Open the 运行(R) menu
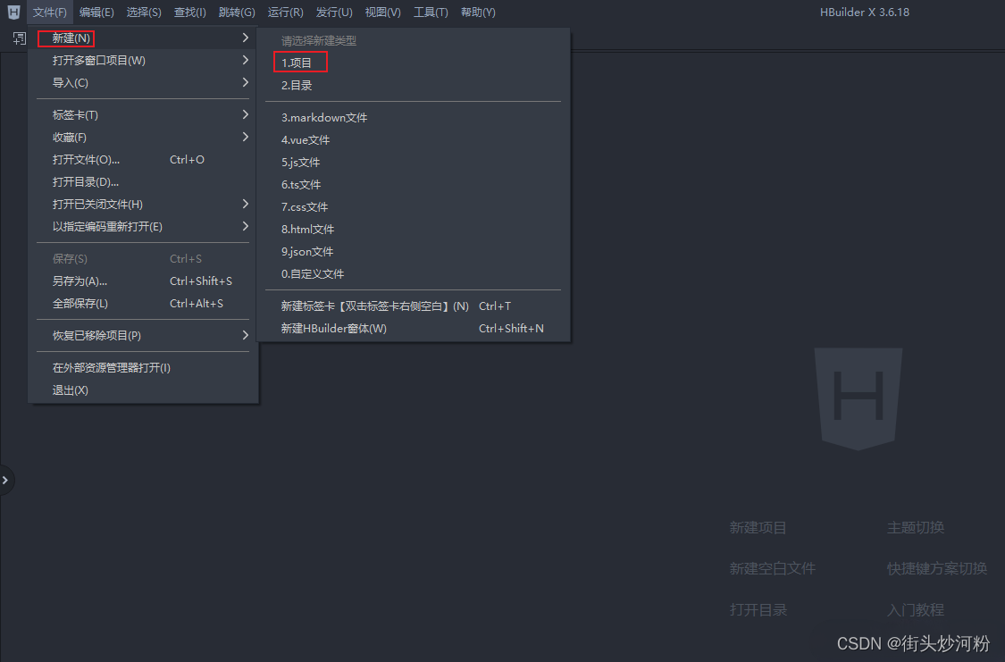Viewport: 1005px width, 662px height. [285, 13]
